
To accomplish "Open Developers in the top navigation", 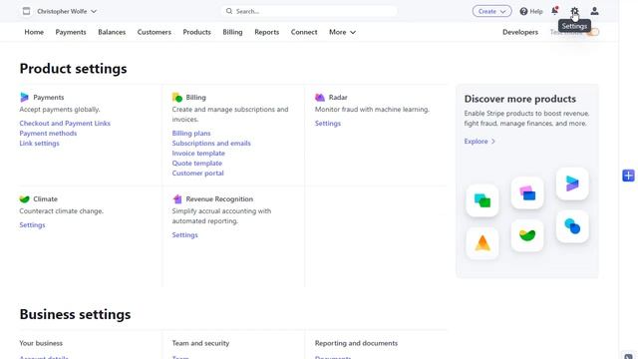I will click(x=520, y=32).
